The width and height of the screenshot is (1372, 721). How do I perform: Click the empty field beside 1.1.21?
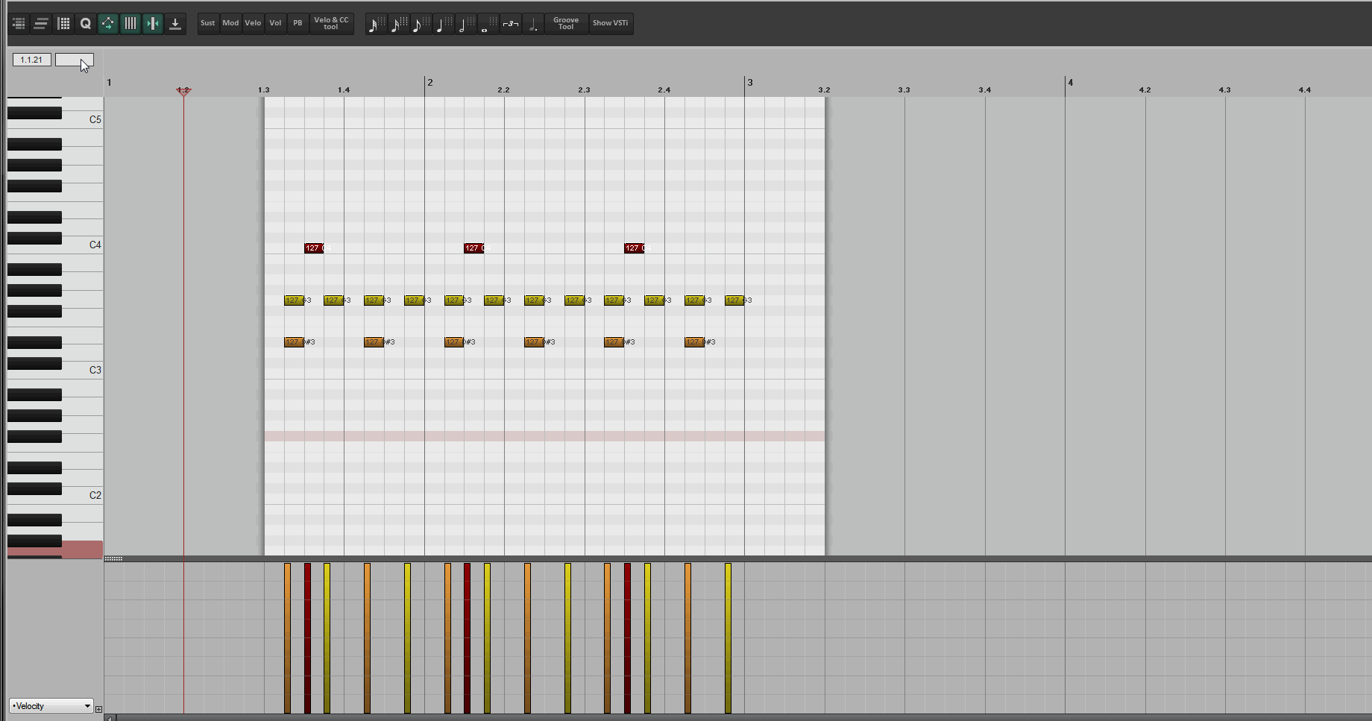tap(74, 60)
